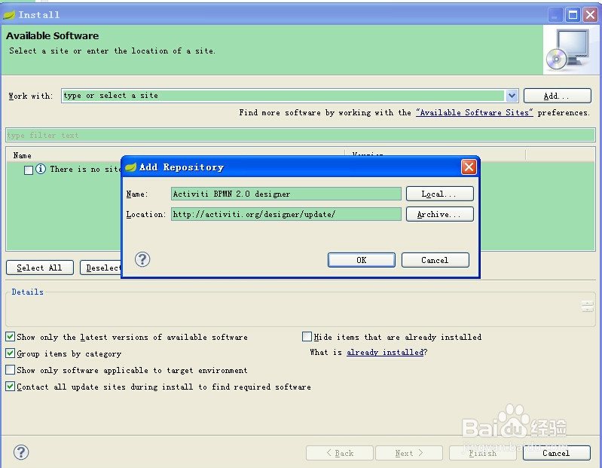Confirm the repository with OK button
Image resolution: width=602 pixels, height=468 pixels.
pos(362,260)
